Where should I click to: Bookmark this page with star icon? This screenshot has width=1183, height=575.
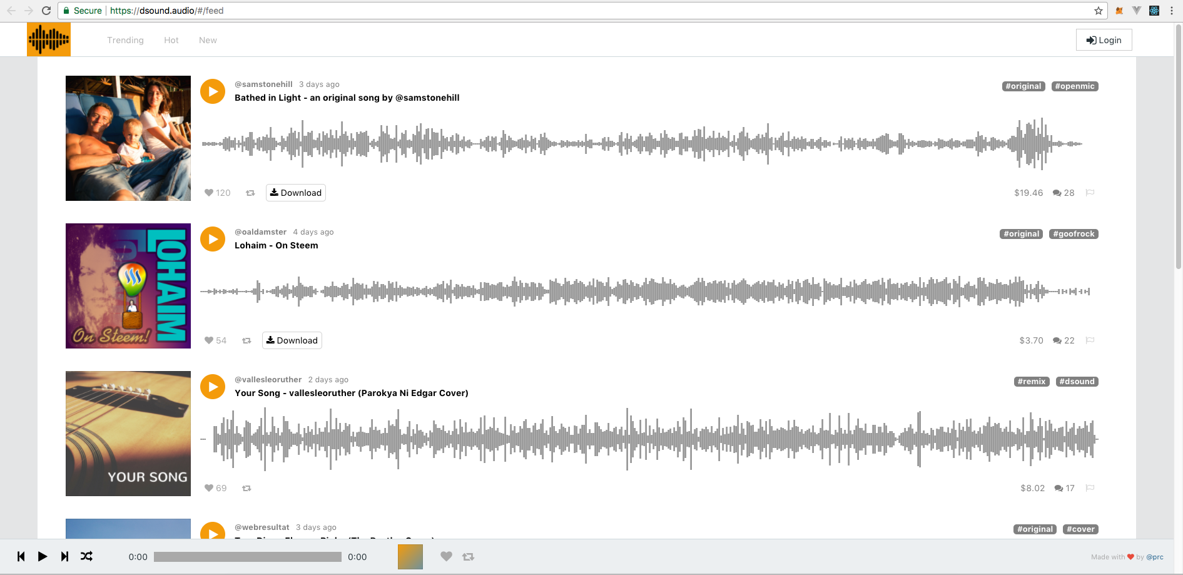(x=1098, y=11)
